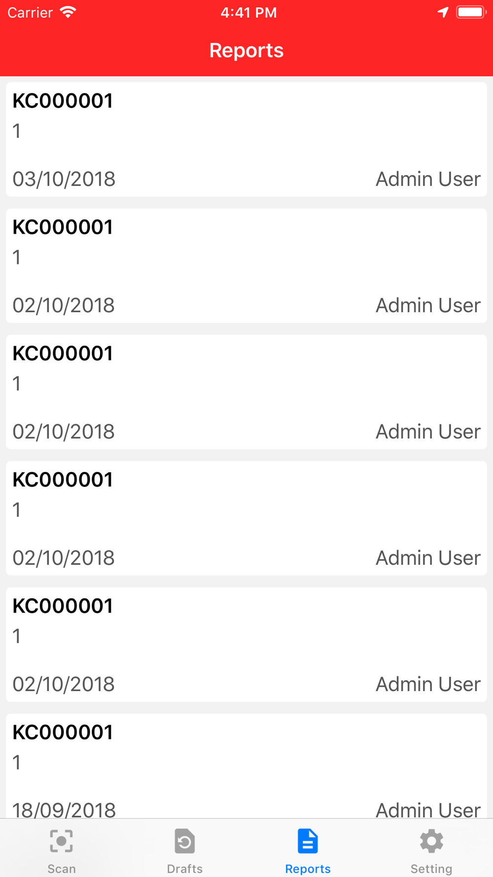The height and width of the screenshot is (877, 493).
Task: Select the Reports document icon
Action: click(x=308, y=841)
